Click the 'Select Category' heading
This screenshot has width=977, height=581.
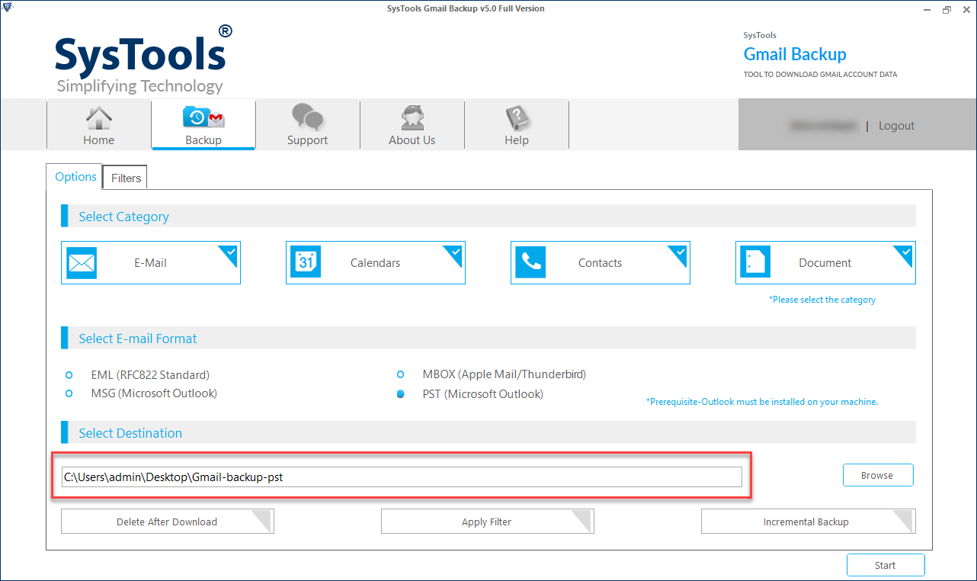pyautogui.click(x=123, y=217)
